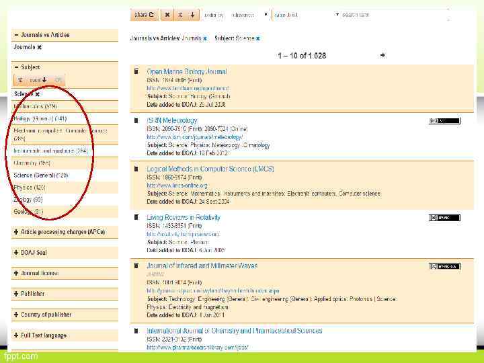Viewport: 484px width, 363px height.
Task: Filter by Geology subject
Action: [x=28, y=212]
